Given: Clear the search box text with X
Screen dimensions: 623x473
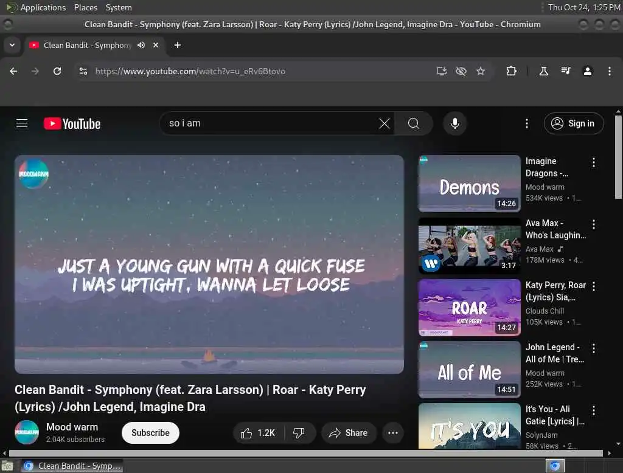Looking at the screenshot, I should [x=385, y=123].
